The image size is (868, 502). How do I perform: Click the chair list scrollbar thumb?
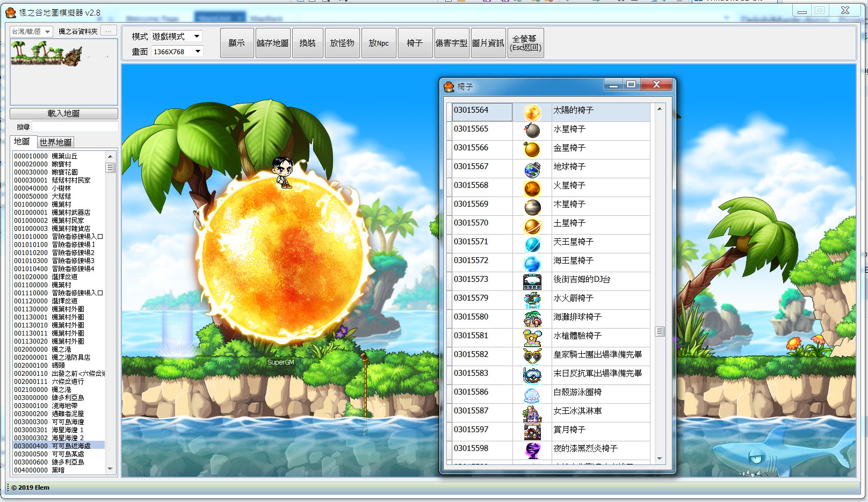pyautogui.click(x=660, y=331)
